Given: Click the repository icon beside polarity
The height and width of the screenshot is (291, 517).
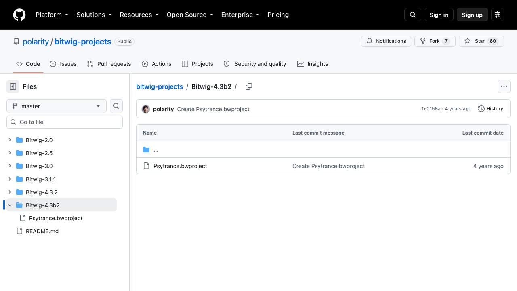Looking at the screenshot, I should click(x=16, y=42).
